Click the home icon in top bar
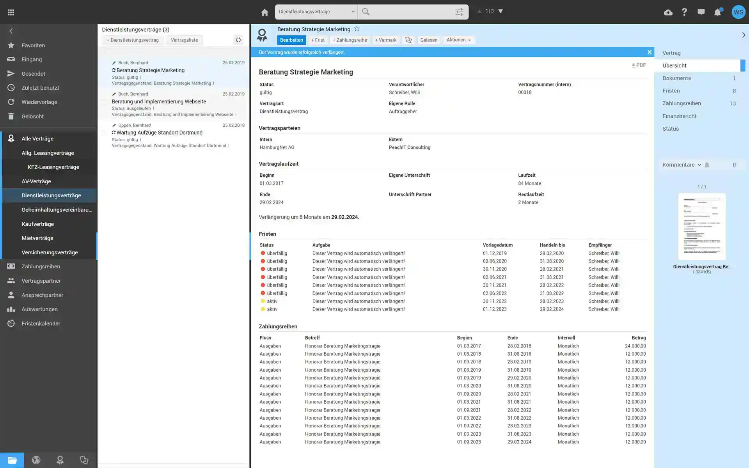749x468 pixels. 264,12
